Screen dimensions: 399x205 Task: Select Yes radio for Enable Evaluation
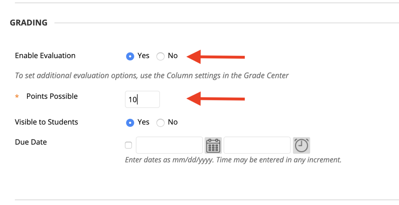(130, 56)
